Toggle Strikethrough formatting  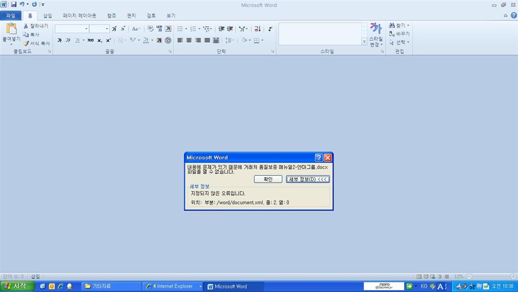pyautogui.click(x=91, y=40)
